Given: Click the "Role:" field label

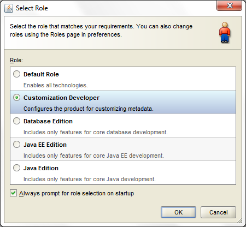Looking at the screenshot, I should pos(16,60).
